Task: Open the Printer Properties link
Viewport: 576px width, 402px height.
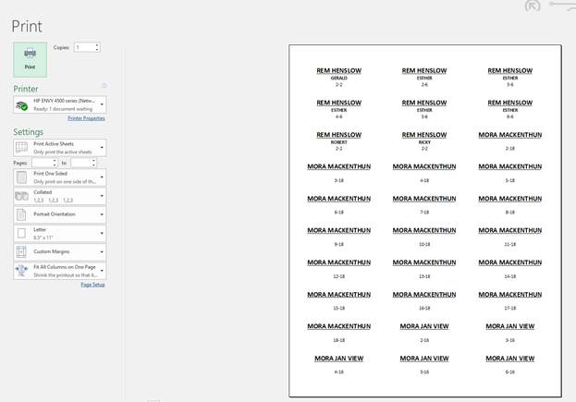Action: [x=86, y=118]
